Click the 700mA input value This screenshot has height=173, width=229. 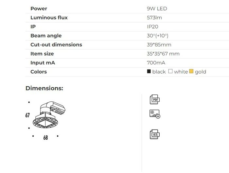pos(156,62)
